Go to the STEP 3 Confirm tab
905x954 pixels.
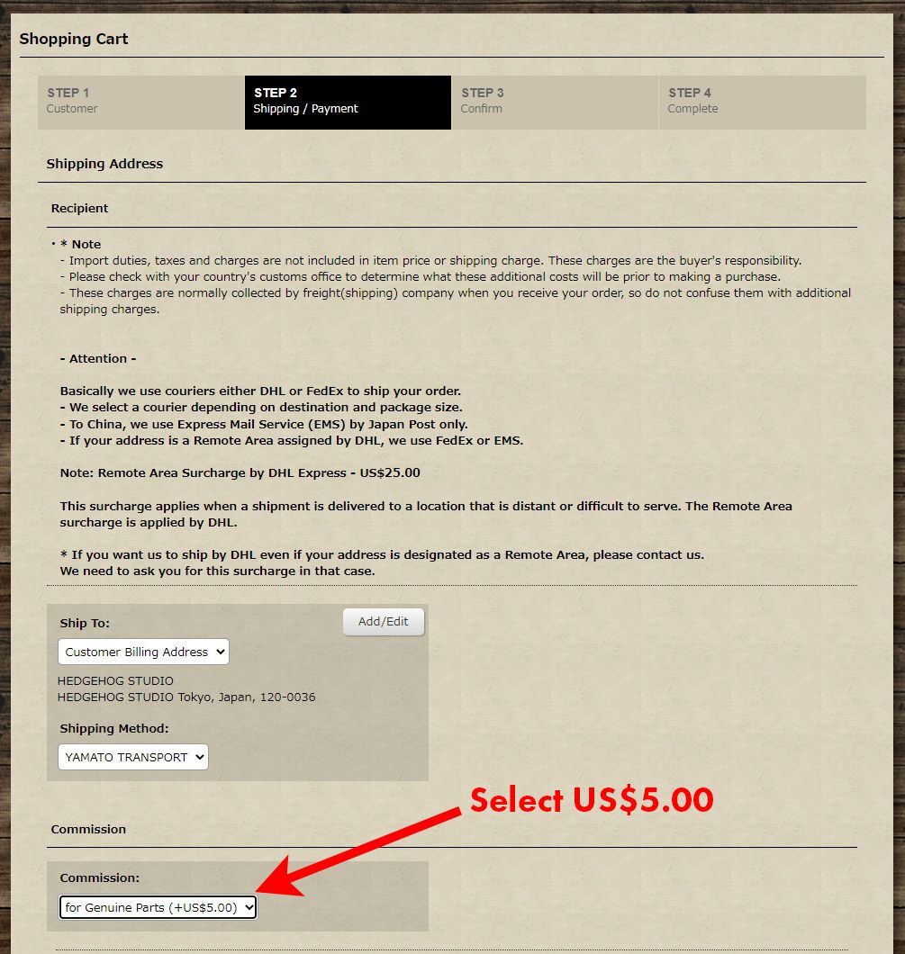click(555, 103)
